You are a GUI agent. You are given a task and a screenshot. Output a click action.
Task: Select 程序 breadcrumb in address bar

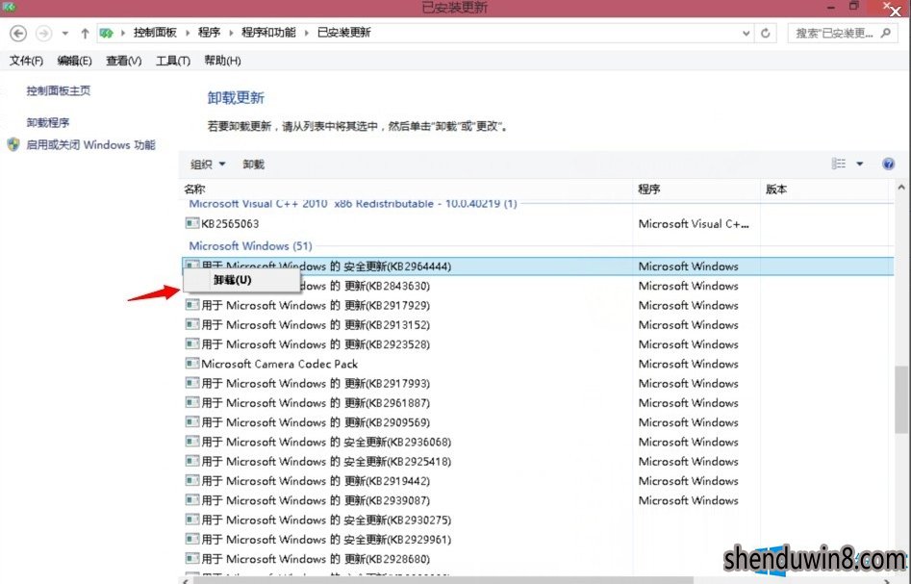tap(209, 33)
